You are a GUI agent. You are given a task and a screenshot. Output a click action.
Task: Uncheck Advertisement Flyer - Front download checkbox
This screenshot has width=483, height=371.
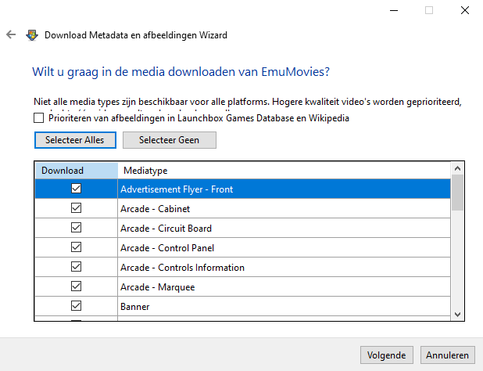[x=76, y=189]
